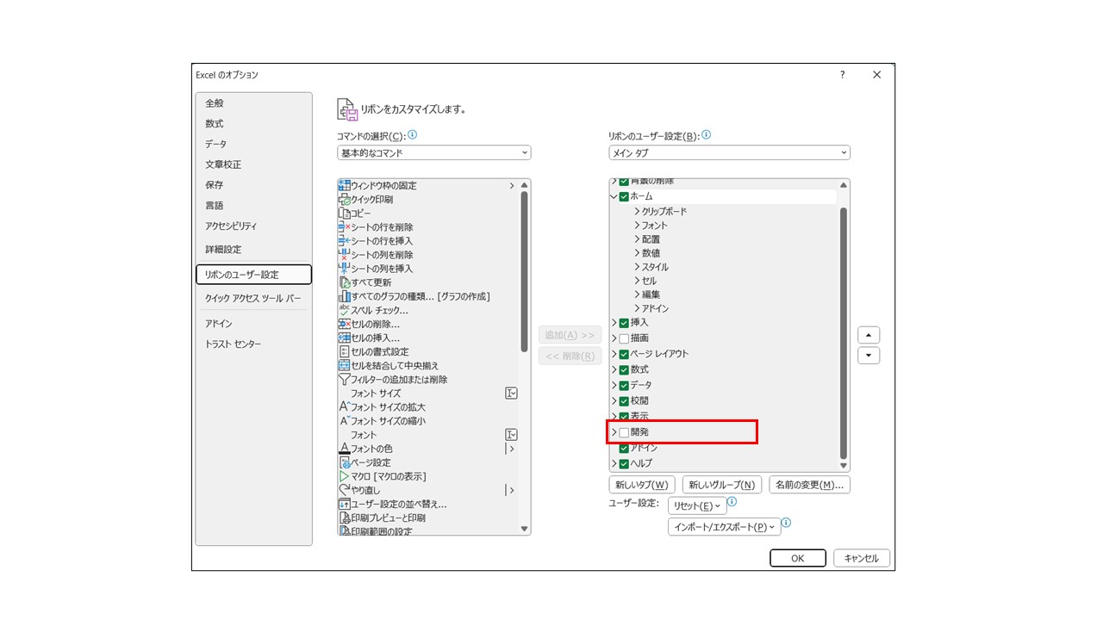Open the リセット dropdown button
Image resolution: width=1103 pixels, height=620 pixels.
click(x=697, y=505)
